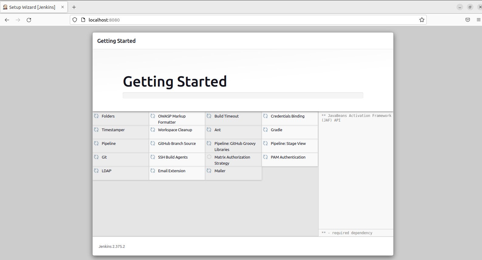Screen dimensions: 482x260
Task: Bookmark this page with the star icon
Action: pos(422,20)
